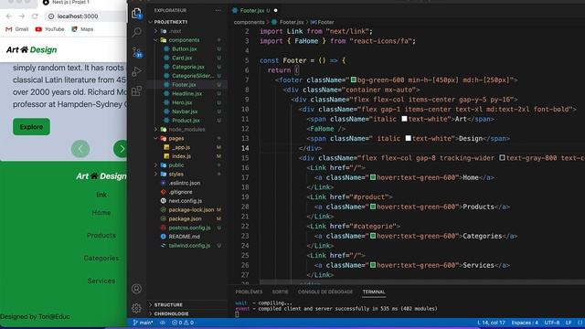Image resolution: width=585 pixels, height=329 pixels.
Task: Click the UTF-8 encoding status item
Action: [552, 323]
